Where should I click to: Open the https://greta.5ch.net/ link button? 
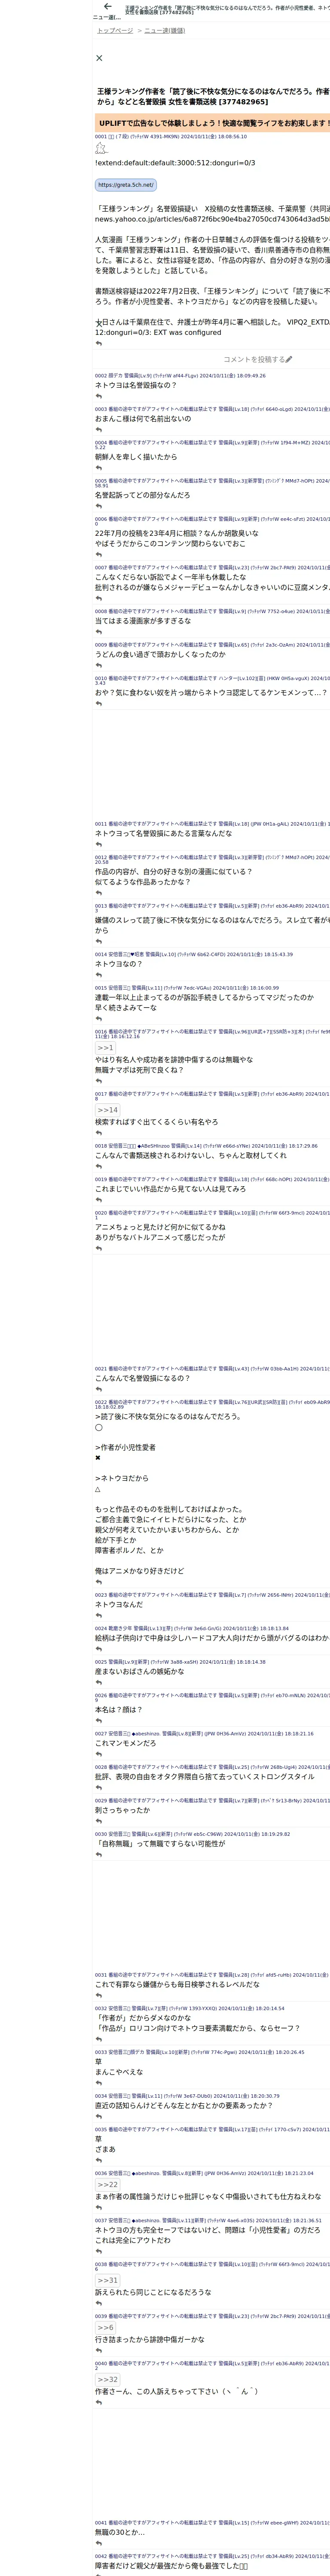click(x=126, y=185)
